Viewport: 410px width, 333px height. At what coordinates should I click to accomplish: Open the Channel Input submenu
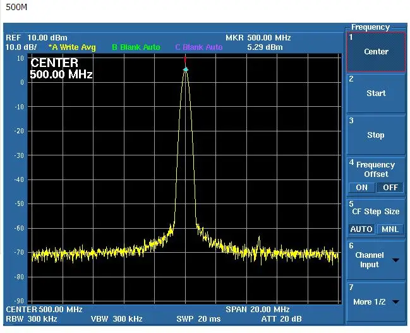coord(376,260)
